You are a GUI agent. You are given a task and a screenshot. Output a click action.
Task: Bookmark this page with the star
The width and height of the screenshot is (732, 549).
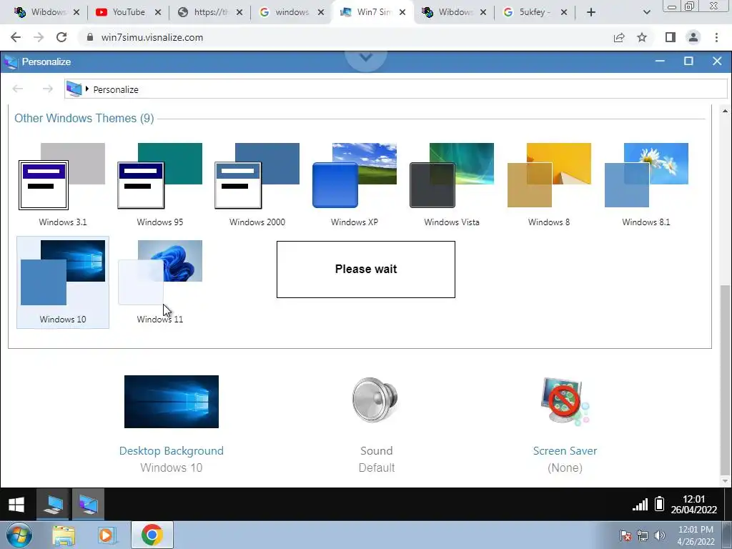(x=642, y=37)
